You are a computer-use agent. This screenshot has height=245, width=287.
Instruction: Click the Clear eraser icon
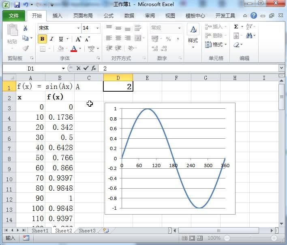(x=236, y=45)
